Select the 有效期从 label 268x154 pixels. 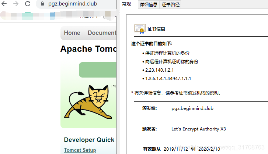tap(152, 149)
